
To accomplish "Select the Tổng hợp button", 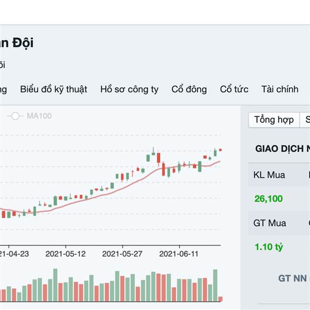I will click(x=274, y=120).
